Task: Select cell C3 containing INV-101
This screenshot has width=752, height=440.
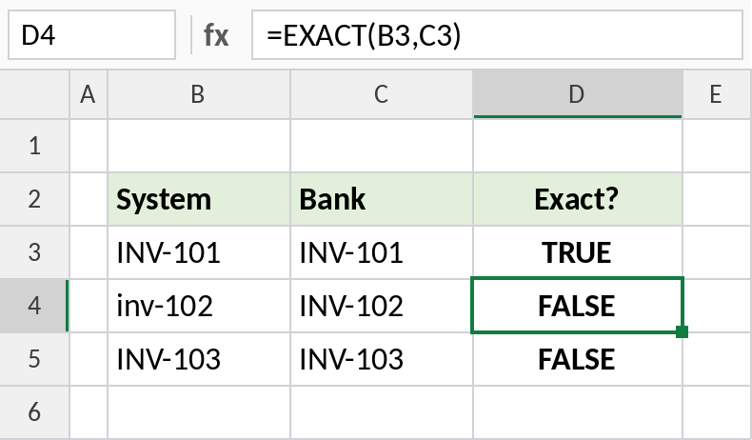Action: (382, 252)
